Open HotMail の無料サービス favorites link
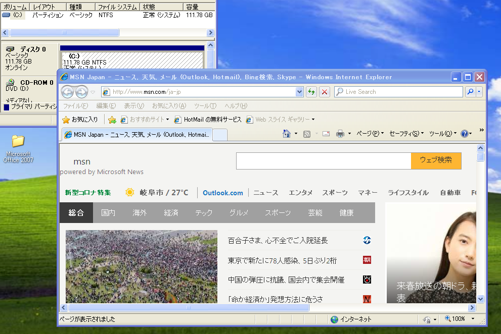This screenshot has height=334, width=501. pyautogui.click(x=208, y=120)
